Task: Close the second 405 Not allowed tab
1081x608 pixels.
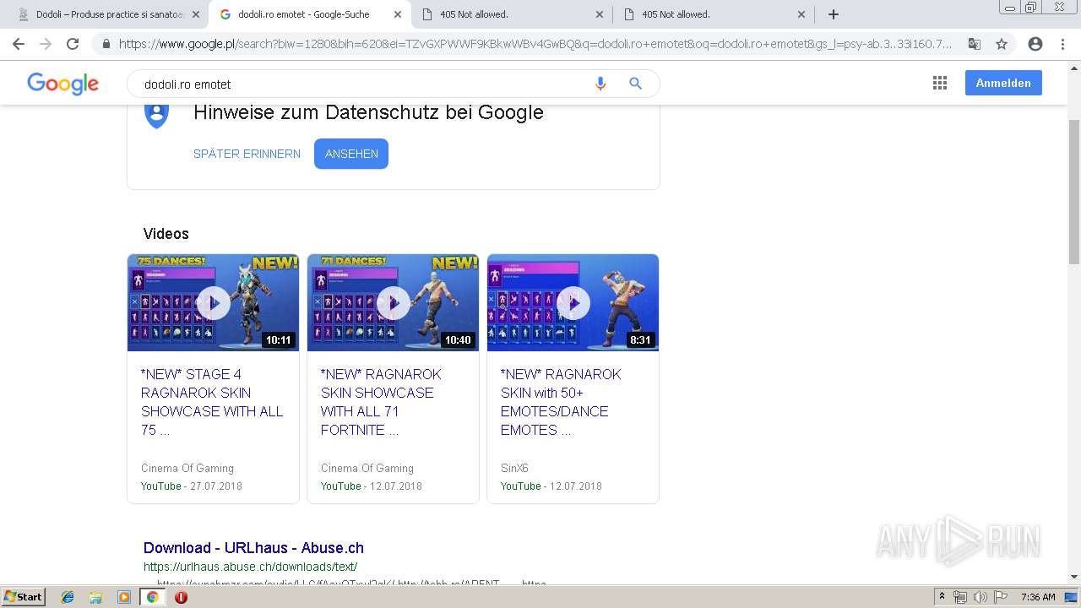Action: coord(801,14)
